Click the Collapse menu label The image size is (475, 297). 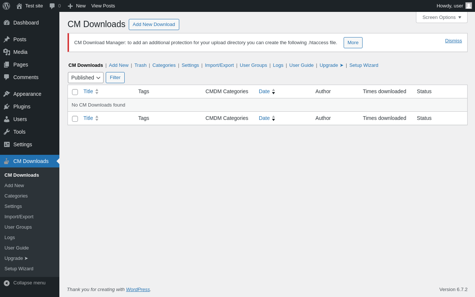tap(29, 283)
